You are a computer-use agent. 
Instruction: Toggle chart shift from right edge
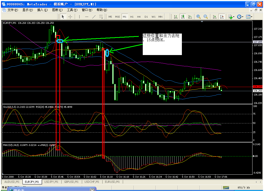coord(222,17)
